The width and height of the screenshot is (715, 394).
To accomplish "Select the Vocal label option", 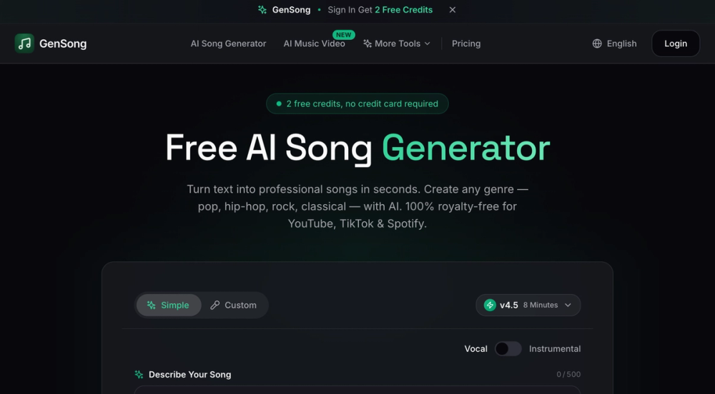I will coord(475,349).
